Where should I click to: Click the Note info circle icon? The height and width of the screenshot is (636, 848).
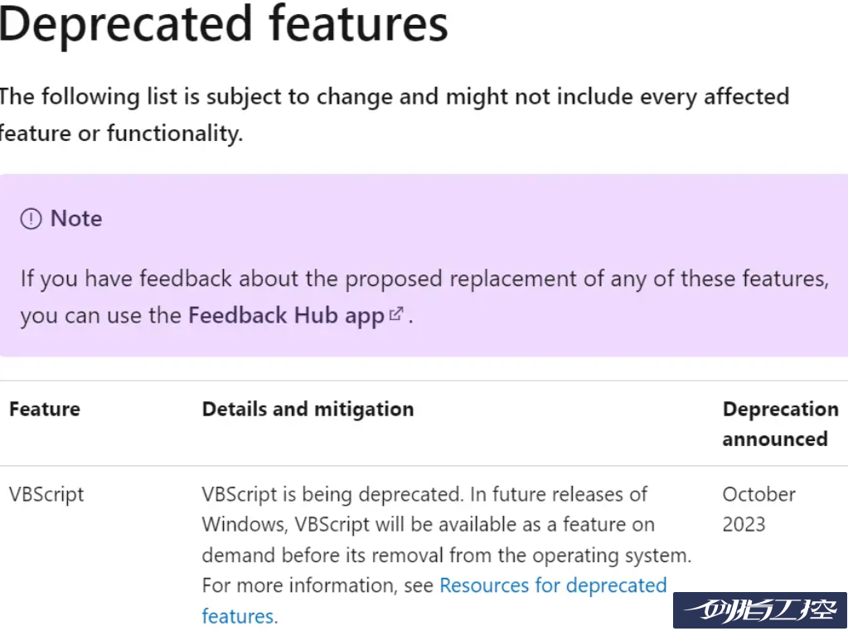tap(31, 219)
